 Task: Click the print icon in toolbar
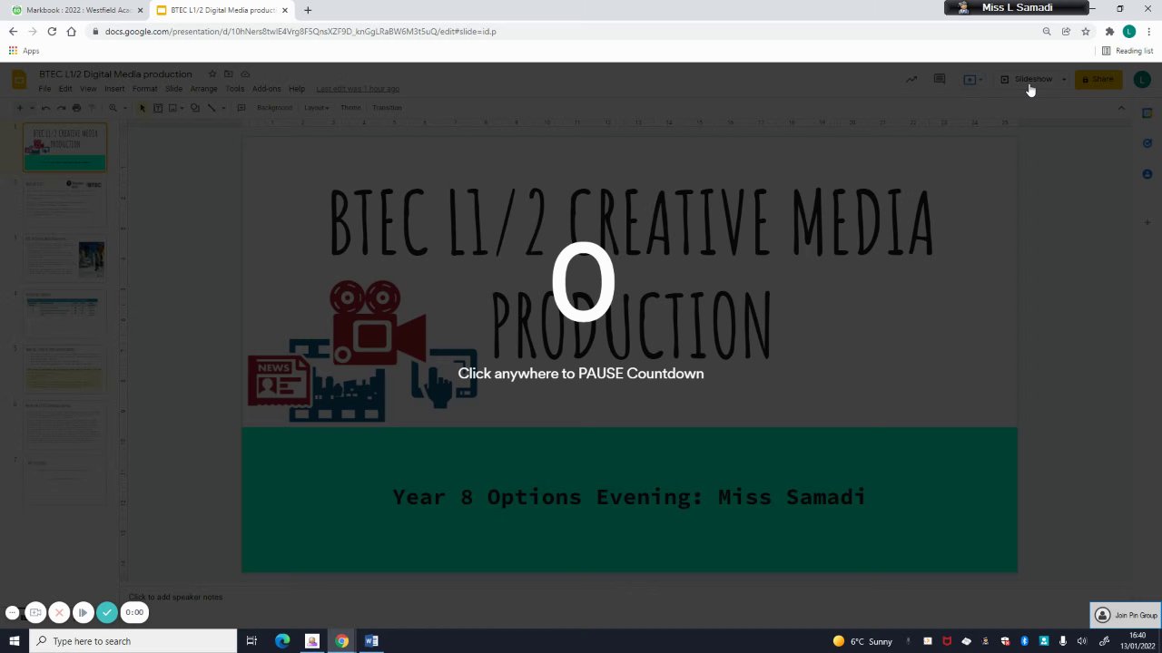click(76, 108)
